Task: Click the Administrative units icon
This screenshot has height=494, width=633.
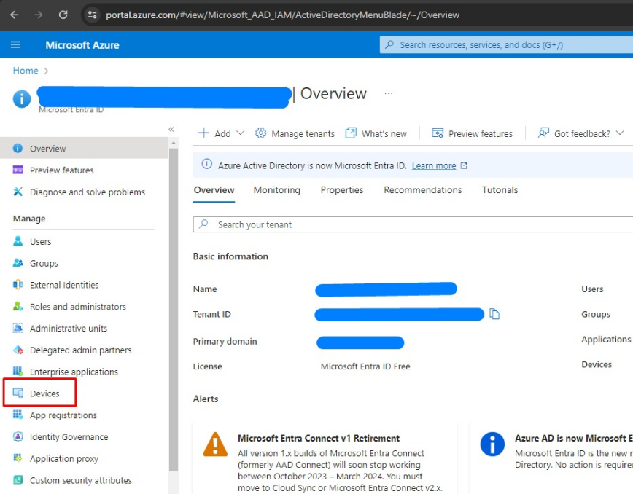Action: pyautogui.click(x=18, y=329)
